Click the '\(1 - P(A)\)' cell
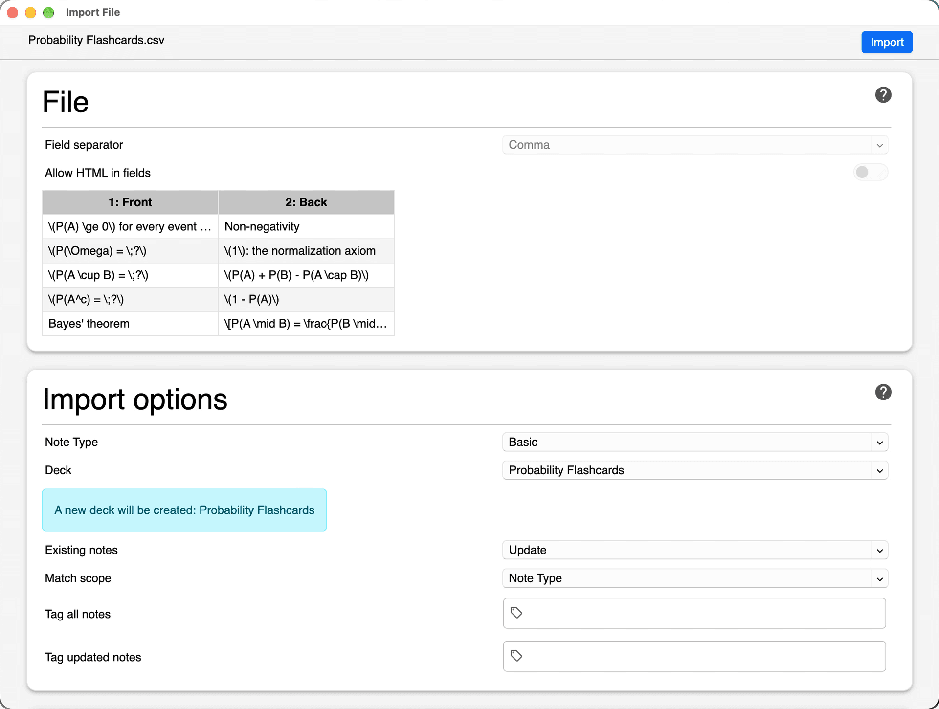Image resolution: width=939 pixels, height=709 pixels. (306, 299)
